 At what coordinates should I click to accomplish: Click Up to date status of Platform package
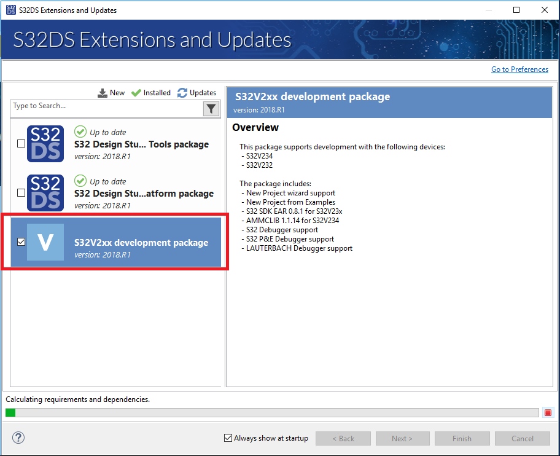[100, 181]
